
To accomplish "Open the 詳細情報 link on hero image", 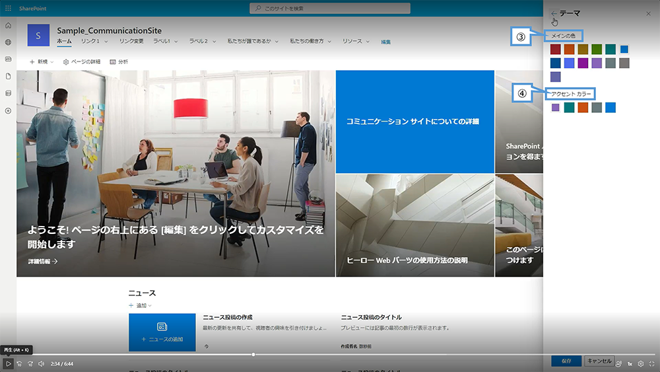I will point(42,262).
